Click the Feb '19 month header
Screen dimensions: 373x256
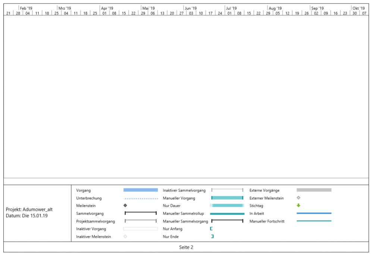(x=26, y=8)
